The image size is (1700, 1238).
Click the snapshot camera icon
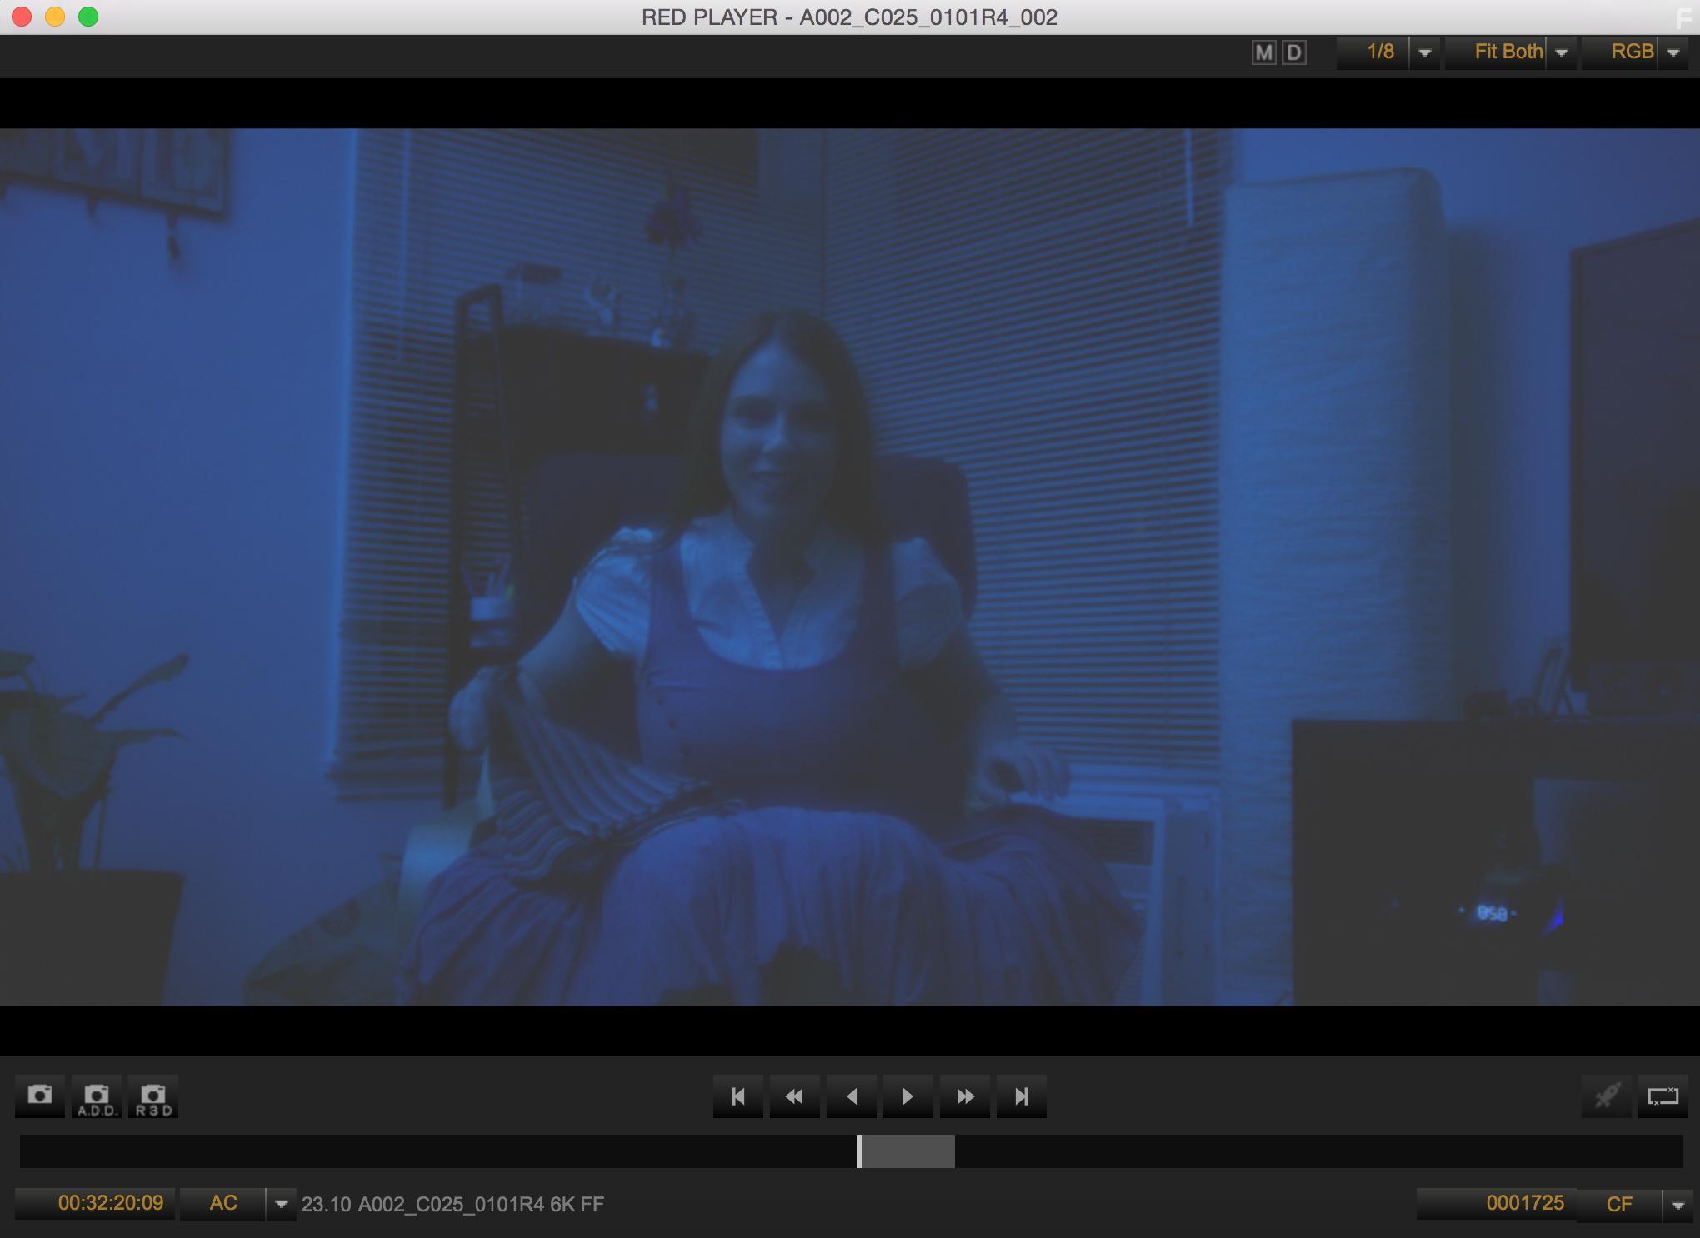40,1096
